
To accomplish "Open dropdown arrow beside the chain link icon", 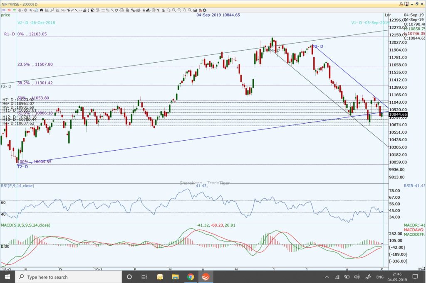I will tap(136, 10).
